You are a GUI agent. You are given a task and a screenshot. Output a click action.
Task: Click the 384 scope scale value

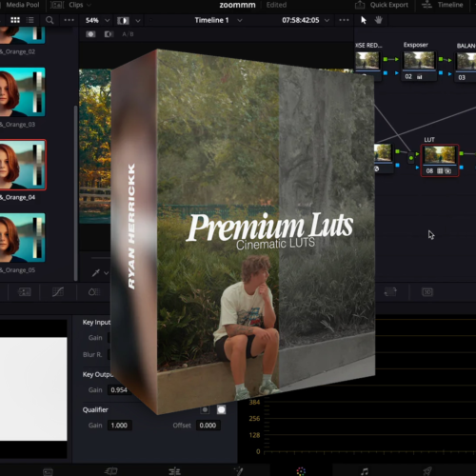click(254, 402)
